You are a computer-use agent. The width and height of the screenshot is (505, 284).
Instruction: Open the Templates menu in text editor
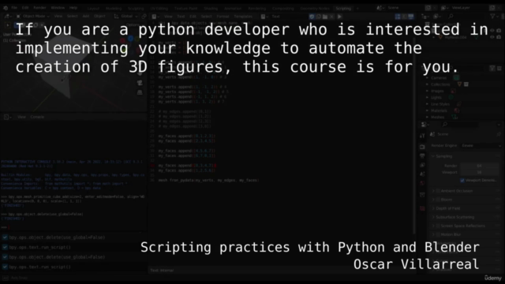[x=243, y=17]
